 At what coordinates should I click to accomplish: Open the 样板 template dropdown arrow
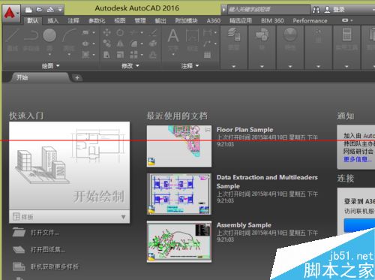pos(123,217)
